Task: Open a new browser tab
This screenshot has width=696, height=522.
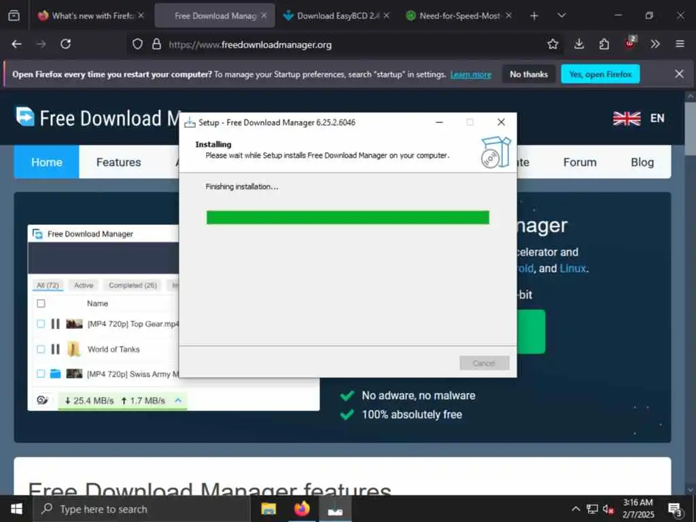Action: (x=534, y=16)
